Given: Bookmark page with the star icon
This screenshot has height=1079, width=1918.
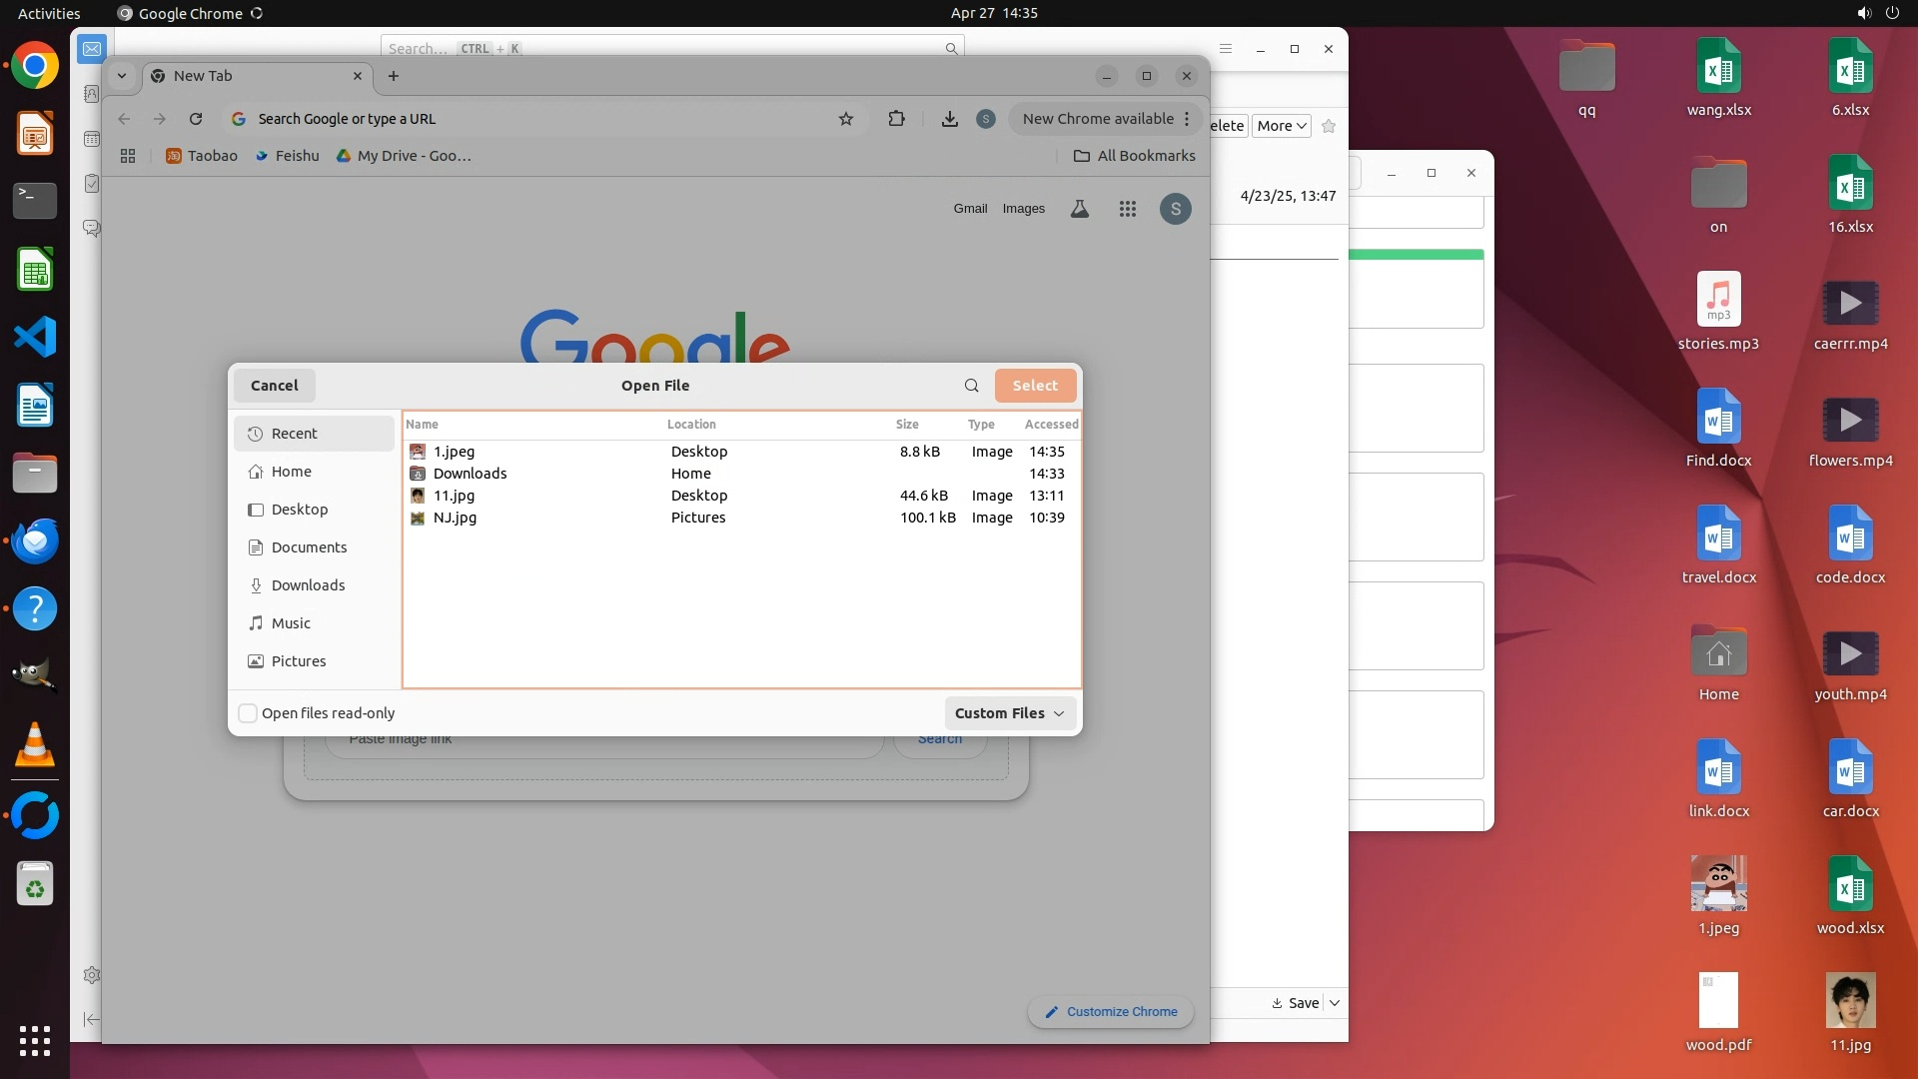Looking at the screenshot, I should click(x=846, y=119).
